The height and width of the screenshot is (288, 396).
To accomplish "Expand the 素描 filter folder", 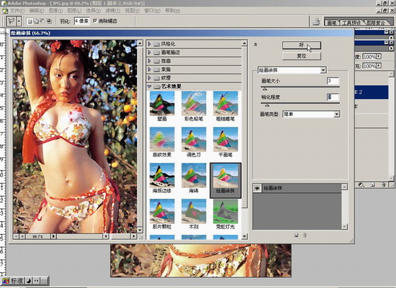I will (x=149, y=69).
